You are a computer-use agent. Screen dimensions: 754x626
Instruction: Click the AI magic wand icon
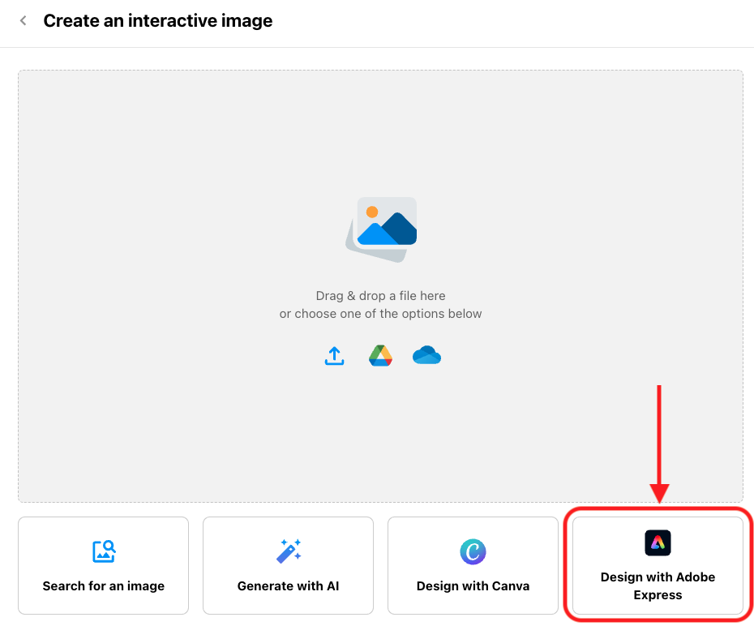tap(288, 551)
